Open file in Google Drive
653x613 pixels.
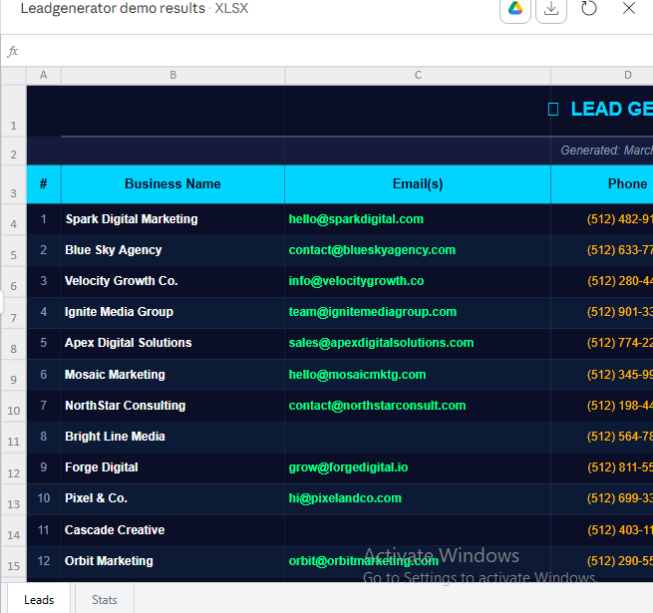(515, 9)
